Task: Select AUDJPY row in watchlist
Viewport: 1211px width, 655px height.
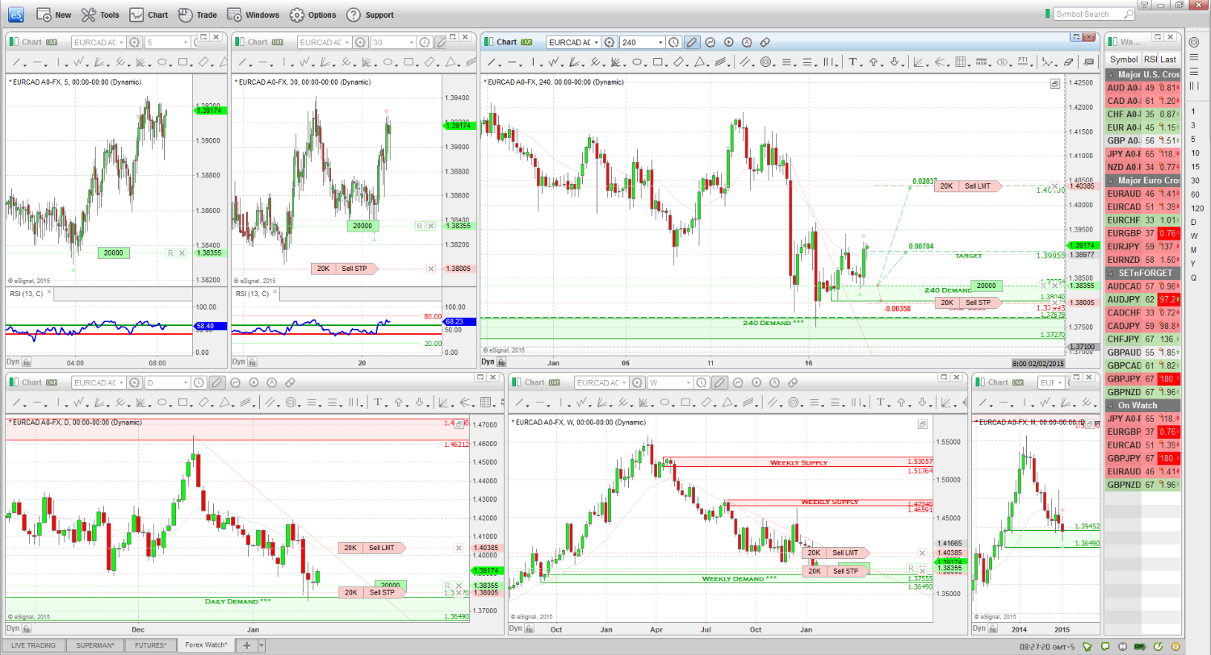Action: pos(1142,299)
